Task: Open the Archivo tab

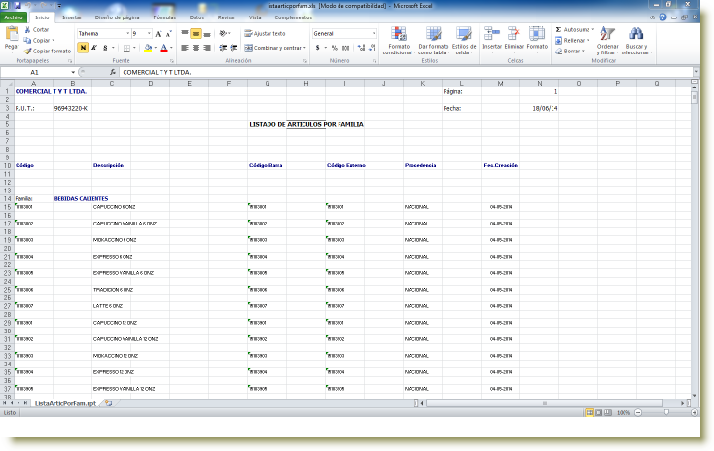Action: [14, 17]
